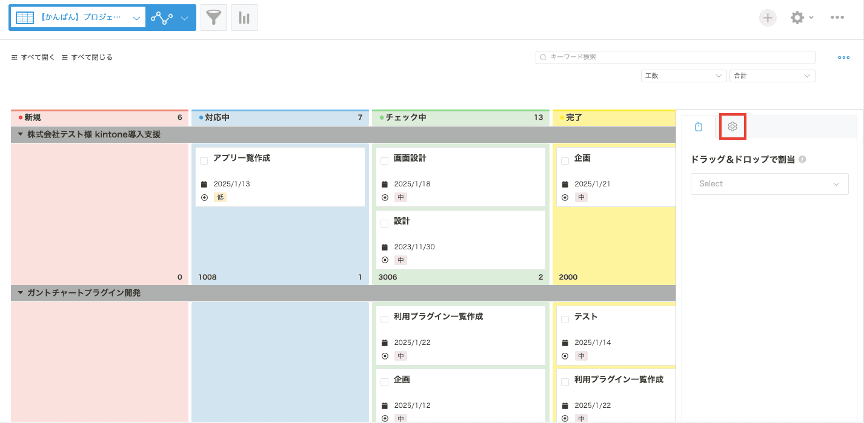Switch to the gear settings tab in side panel
This screenshot has height=423, width=864.
pos(732,126)
